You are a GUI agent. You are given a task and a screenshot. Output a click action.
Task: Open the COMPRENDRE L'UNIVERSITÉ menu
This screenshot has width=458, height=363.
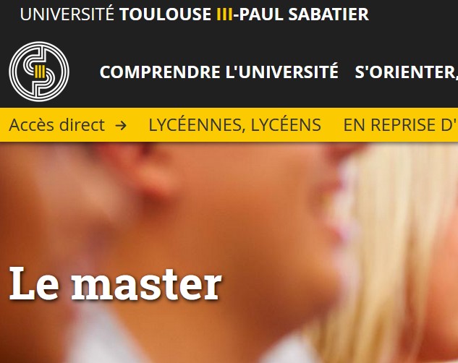coord(219,72)
